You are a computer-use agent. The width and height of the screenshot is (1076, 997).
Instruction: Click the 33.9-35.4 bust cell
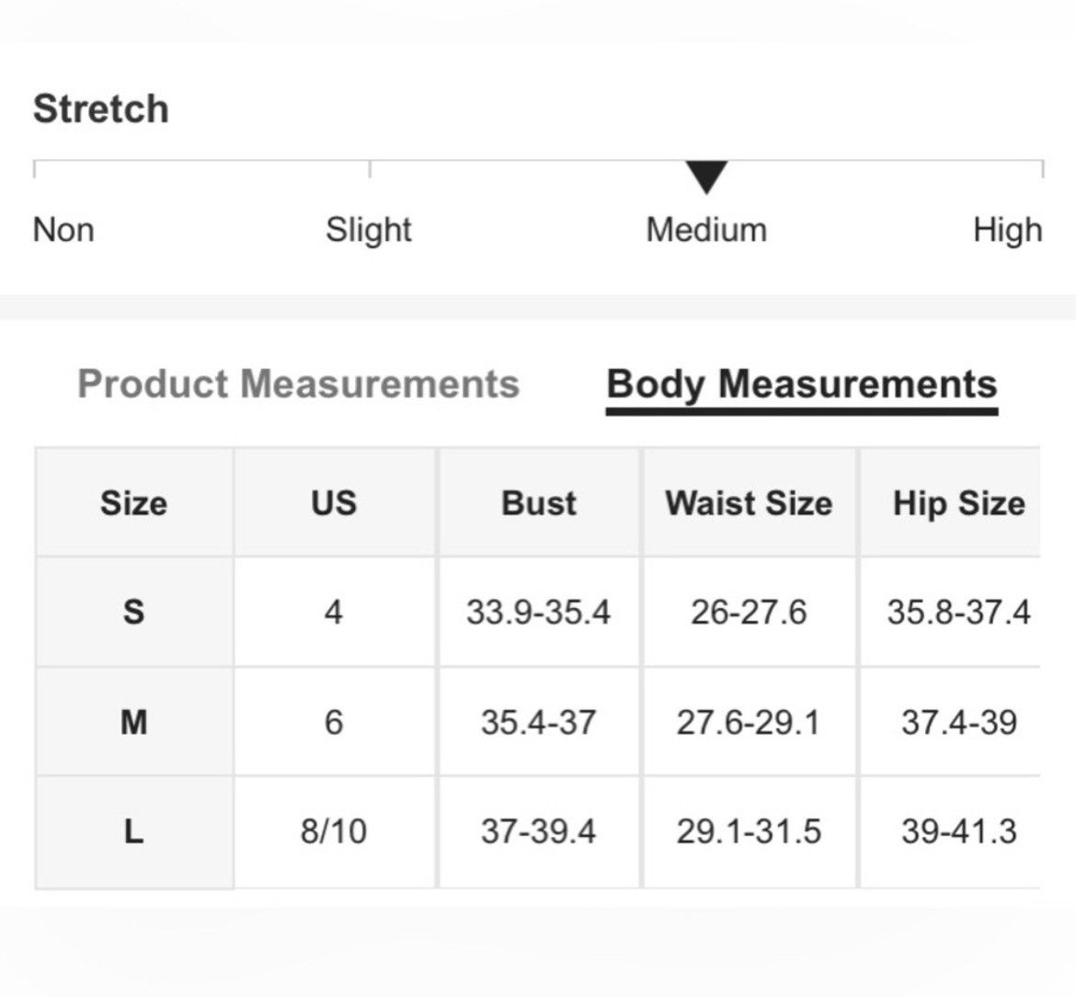pos(539,612)
